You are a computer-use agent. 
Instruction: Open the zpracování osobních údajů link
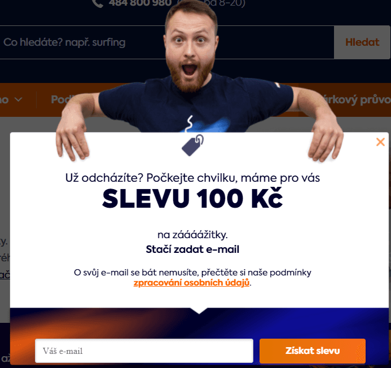pyautogui.click(x=191, y=283)
